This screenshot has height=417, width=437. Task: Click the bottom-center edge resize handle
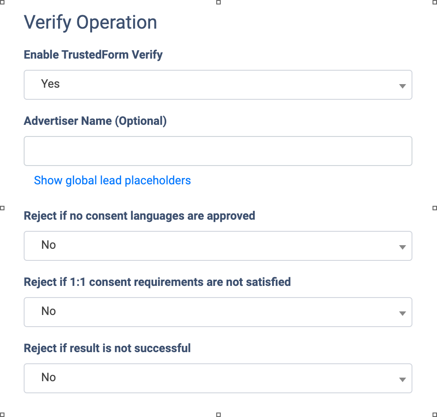pos(218,414)
